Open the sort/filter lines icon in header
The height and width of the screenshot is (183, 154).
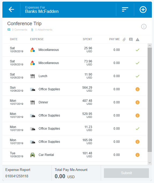tap(125, 9)
